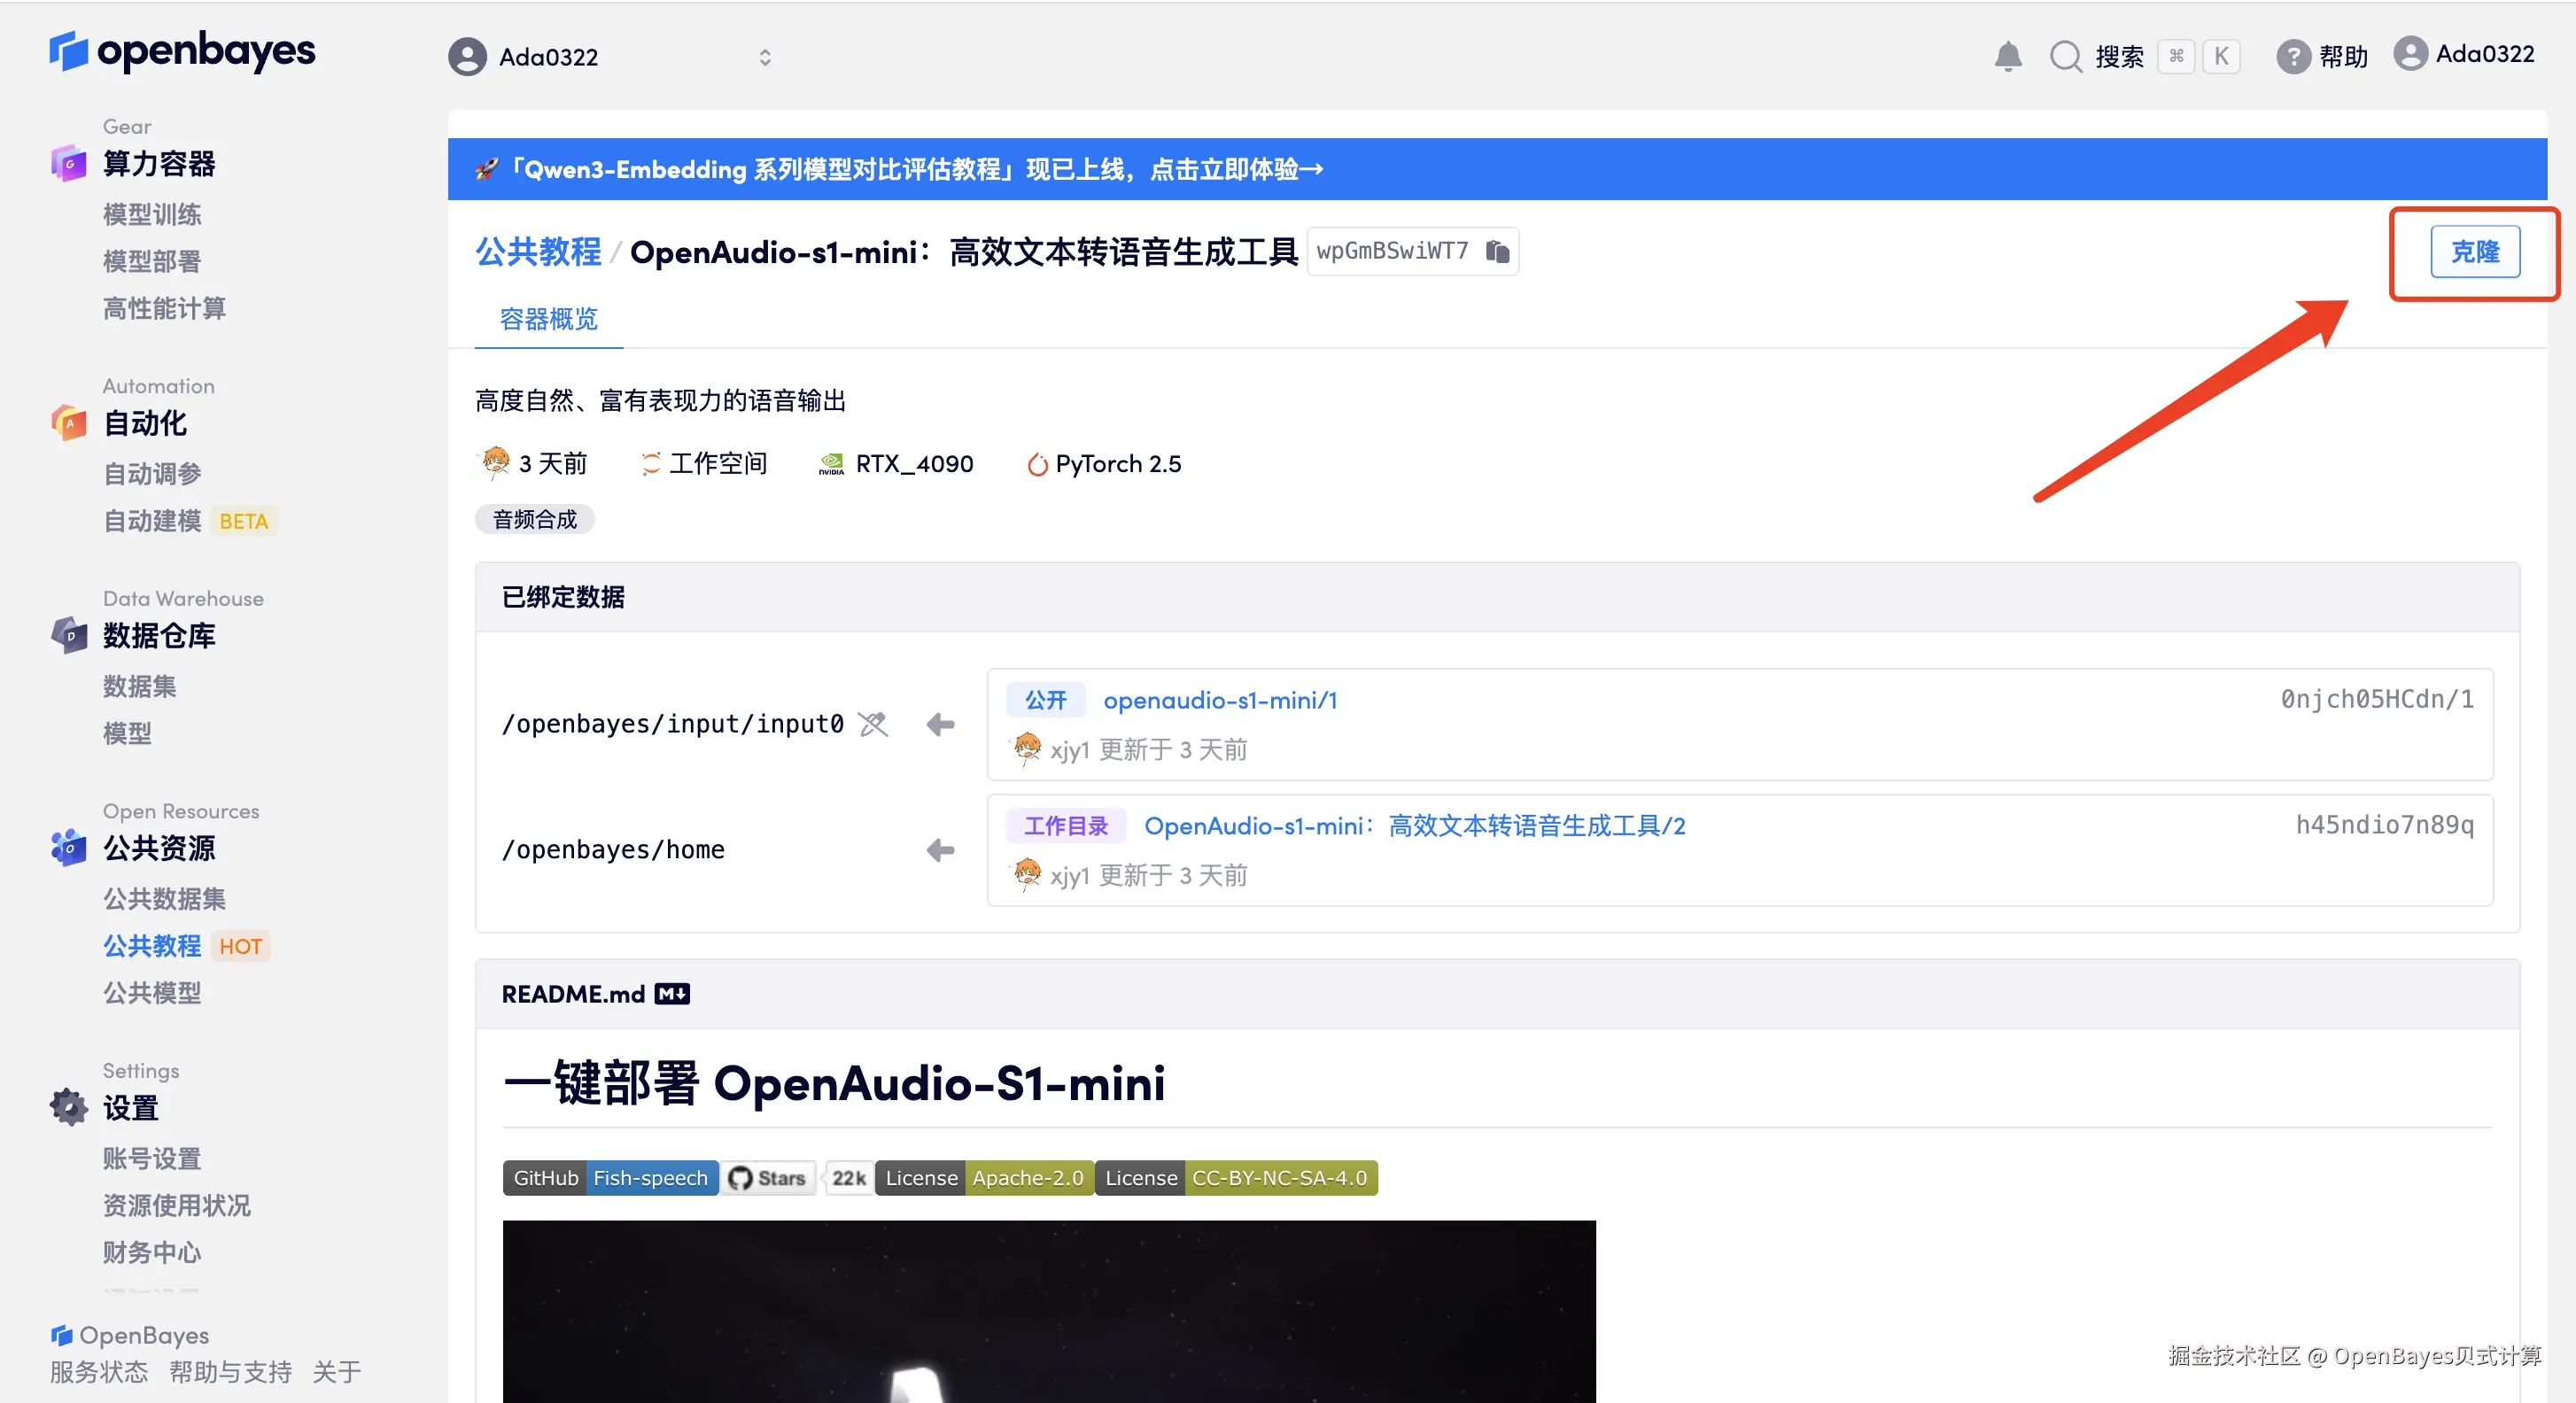
Task: Open 公共数据集 in the sidebar
Action: [164, 898]
